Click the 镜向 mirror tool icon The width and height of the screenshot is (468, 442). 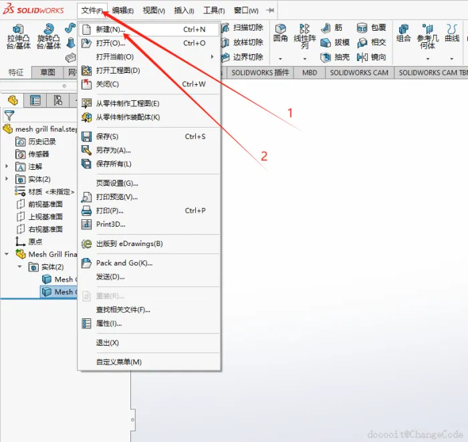362,57
